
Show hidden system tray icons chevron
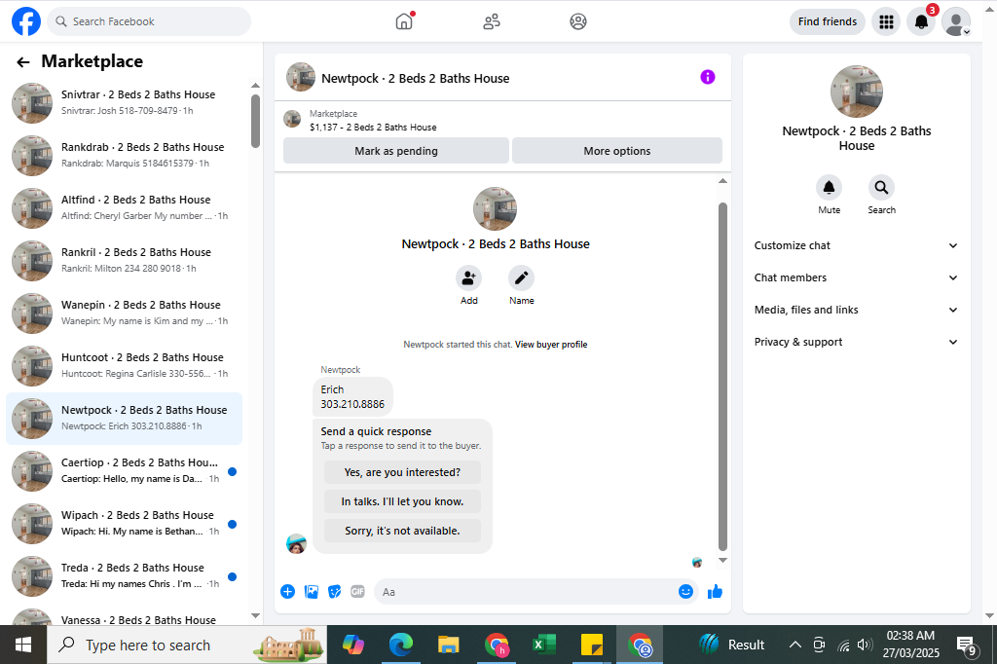[794, 645]
